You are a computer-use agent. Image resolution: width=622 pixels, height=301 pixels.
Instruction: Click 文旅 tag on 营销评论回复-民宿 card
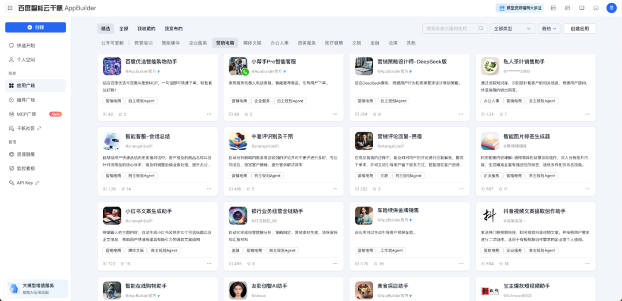[x=384, y=176]
